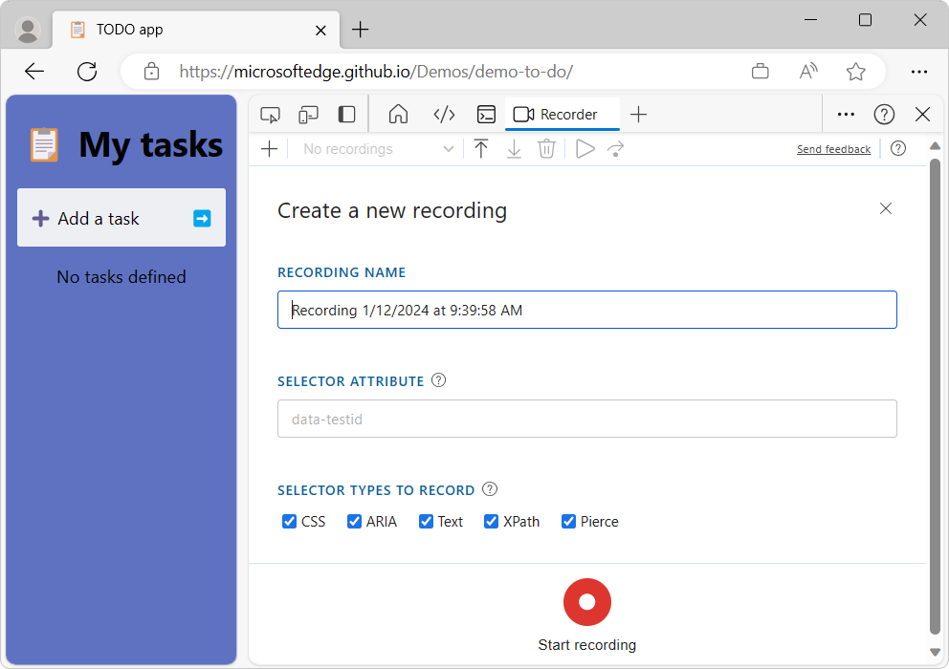
Task: Uncheck the Text selector checkbox
Action: pyautogui.click(x=426, y=522)
